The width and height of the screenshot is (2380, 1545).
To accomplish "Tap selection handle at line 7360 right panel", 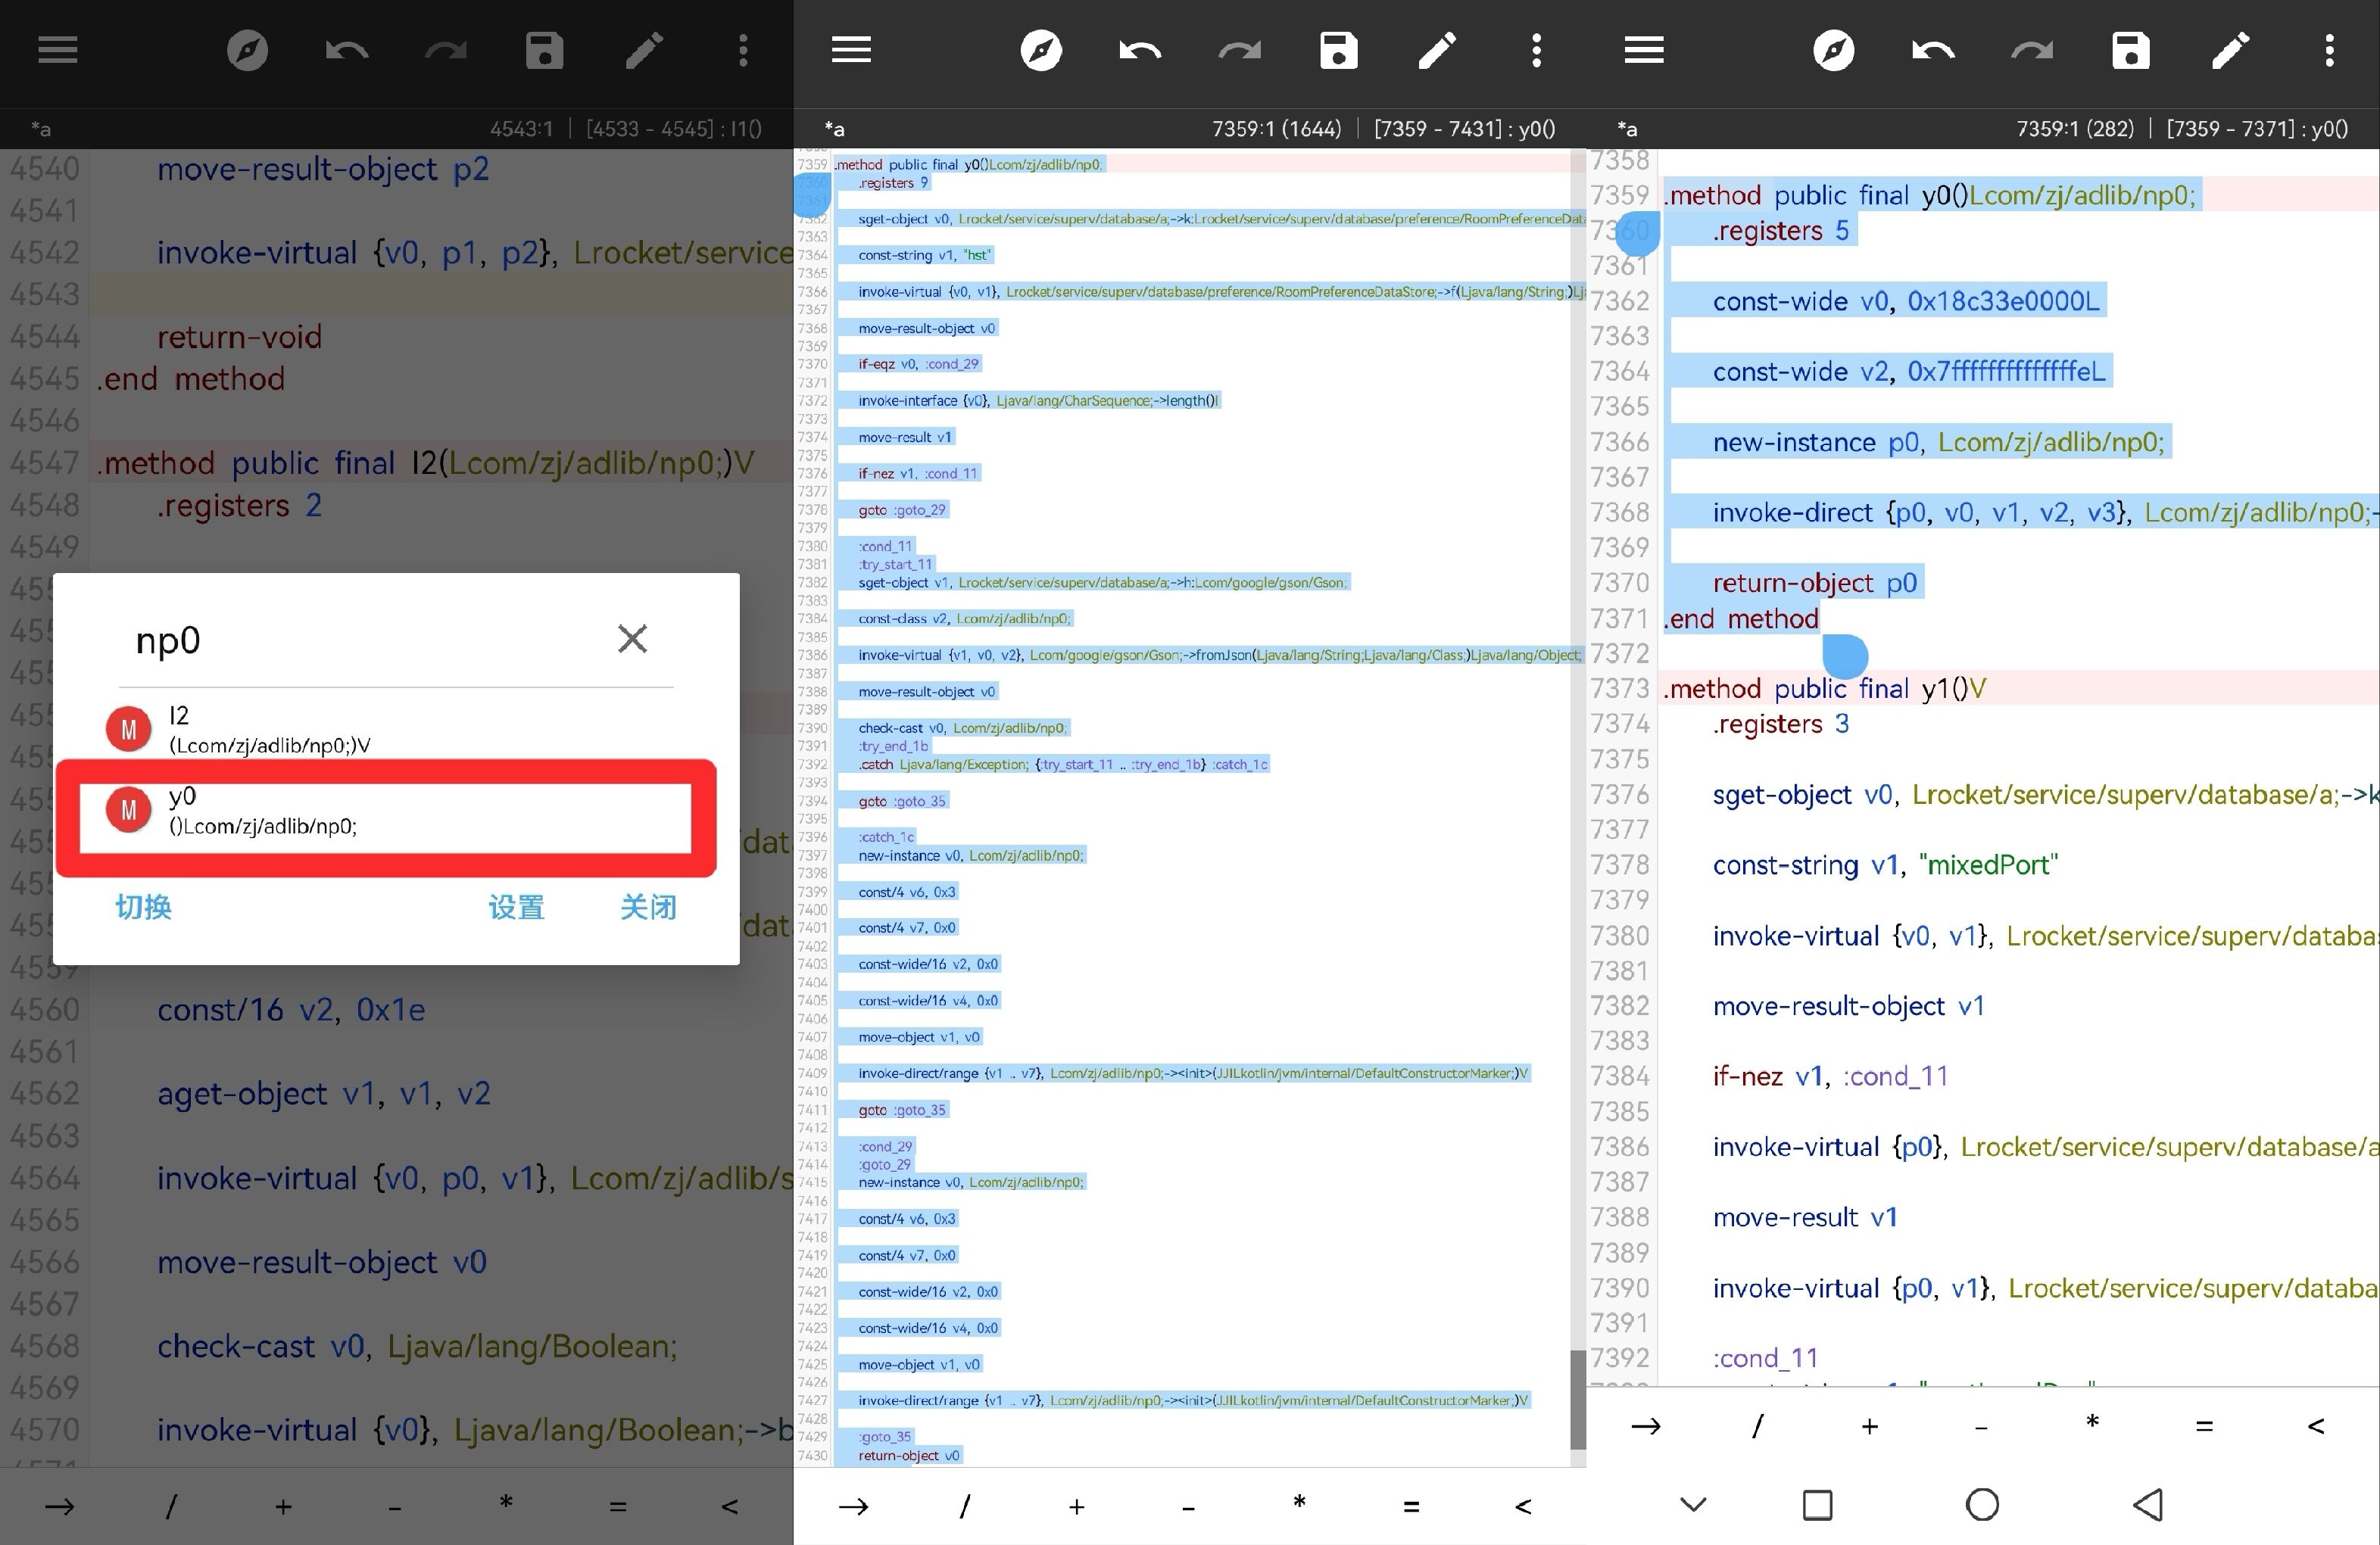I will (1638, 233).
